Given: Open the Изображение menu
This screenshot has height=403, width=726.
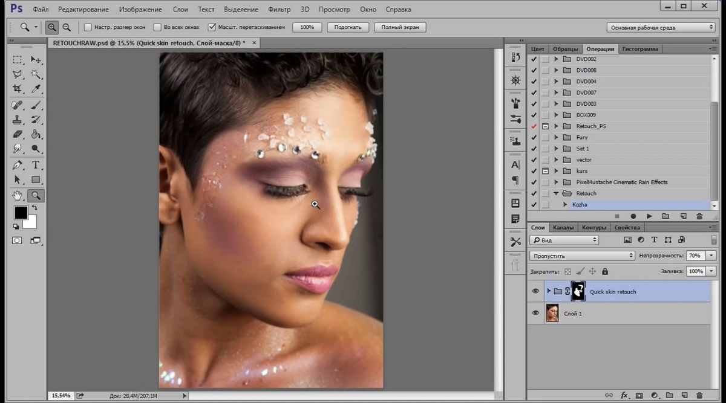Looking at the screenshot, I should (x=140, y=10).
